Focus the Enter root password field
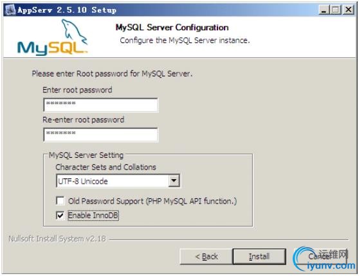Viewport: 359px width, 276px height. pos(100,105)
